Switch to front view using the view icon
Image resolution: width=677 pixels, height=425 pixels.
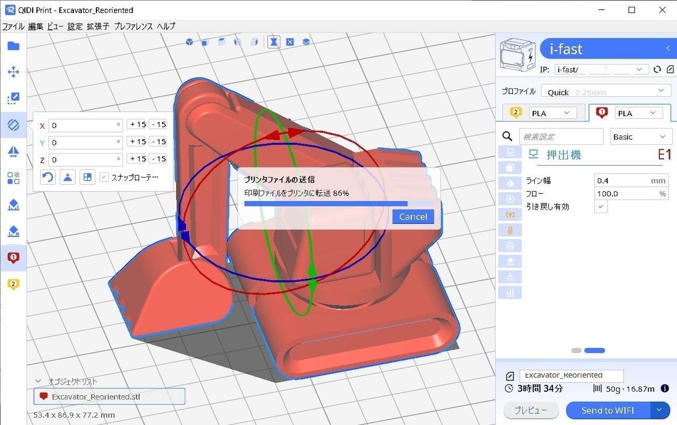(x=204, y=41)
